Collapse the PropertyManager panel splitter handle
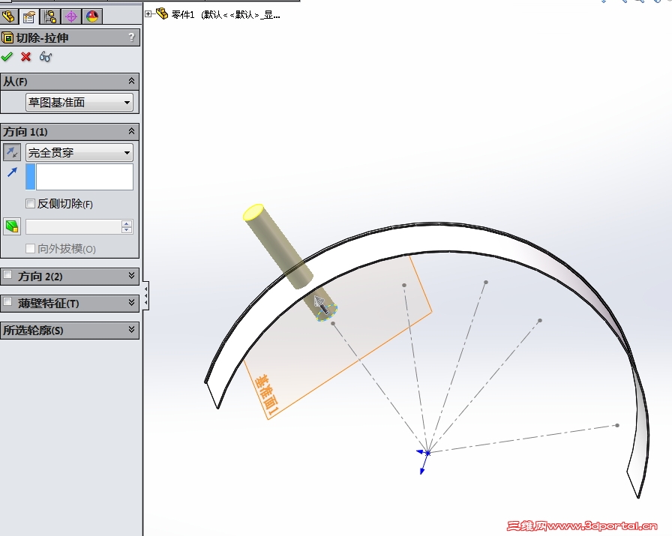The image size is (672, 536). (146, 295)
